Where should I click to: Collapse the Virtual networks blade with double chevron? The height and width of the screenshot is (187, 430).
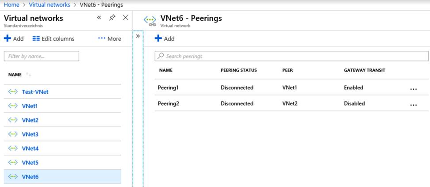(99, 18)
